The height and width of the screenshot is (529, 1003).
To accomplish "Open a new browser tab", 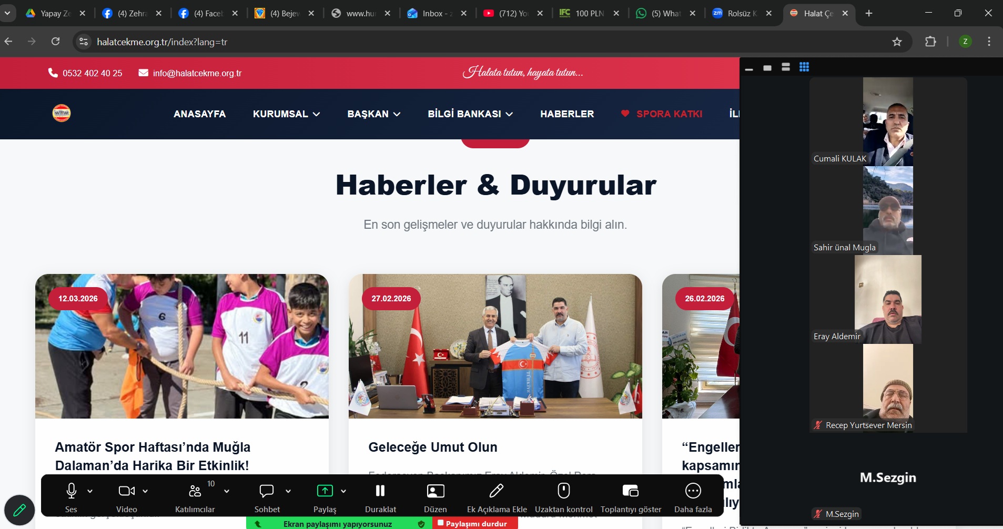I will point(869,14).
